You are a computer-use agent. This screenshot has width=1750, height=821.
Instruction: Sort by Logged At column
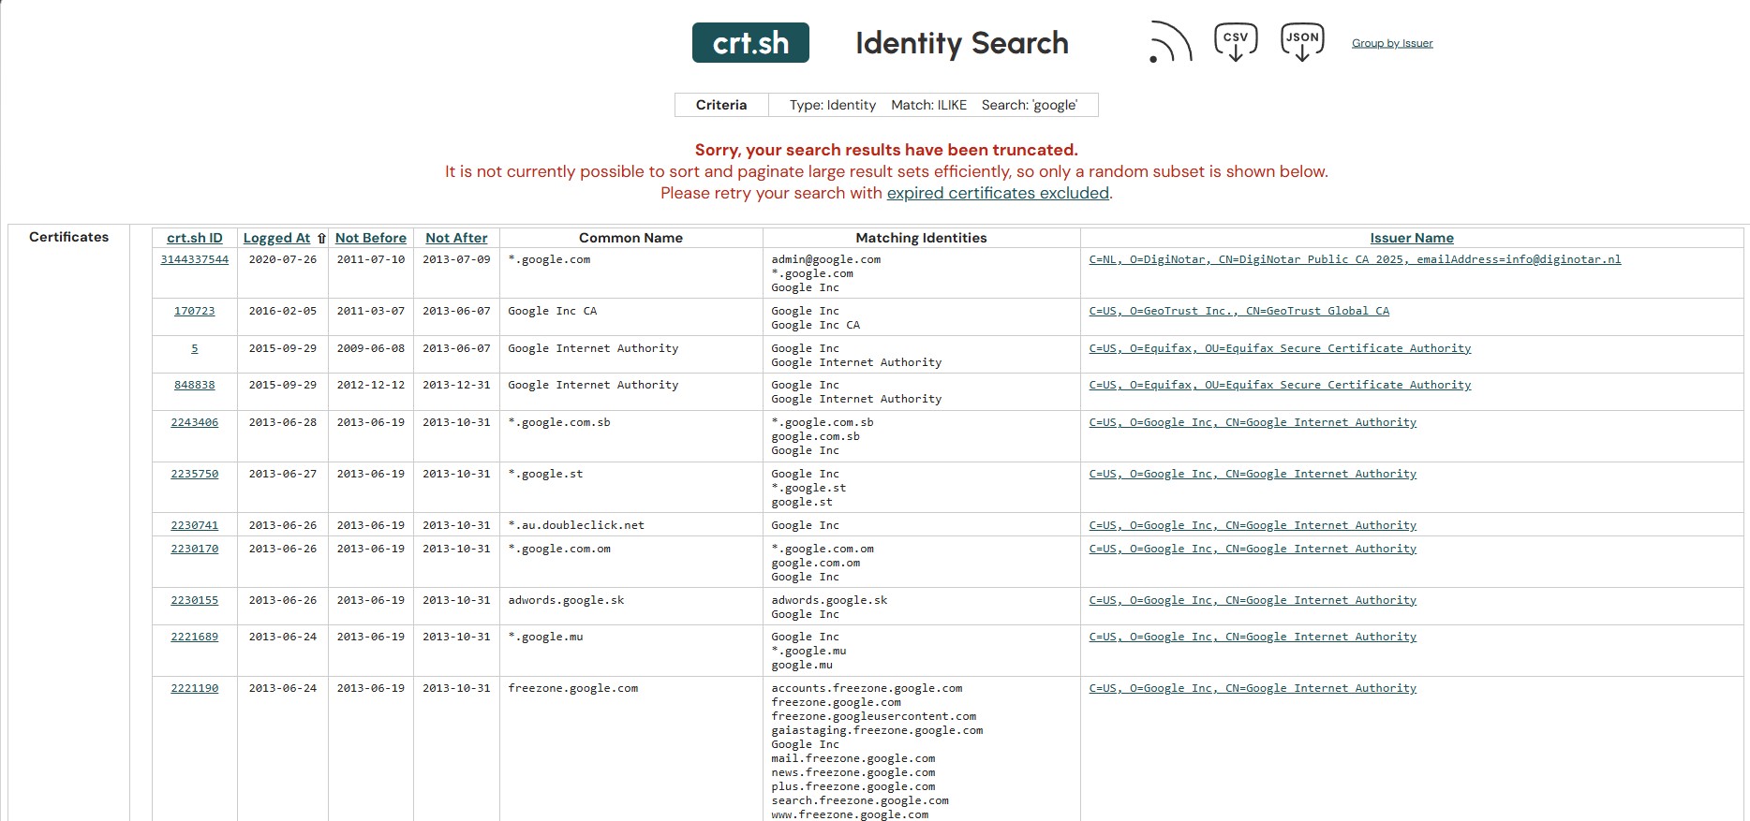276,238
